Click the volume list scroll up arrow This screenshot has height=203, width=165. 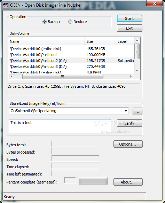(x=137, y=40)
